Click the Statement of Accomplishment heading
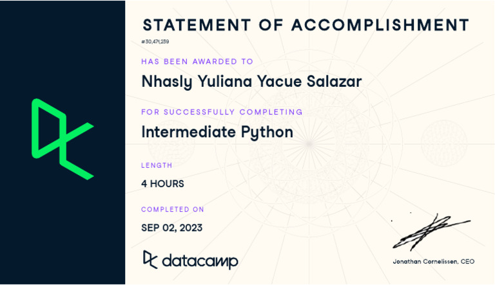 click(306, 25)
